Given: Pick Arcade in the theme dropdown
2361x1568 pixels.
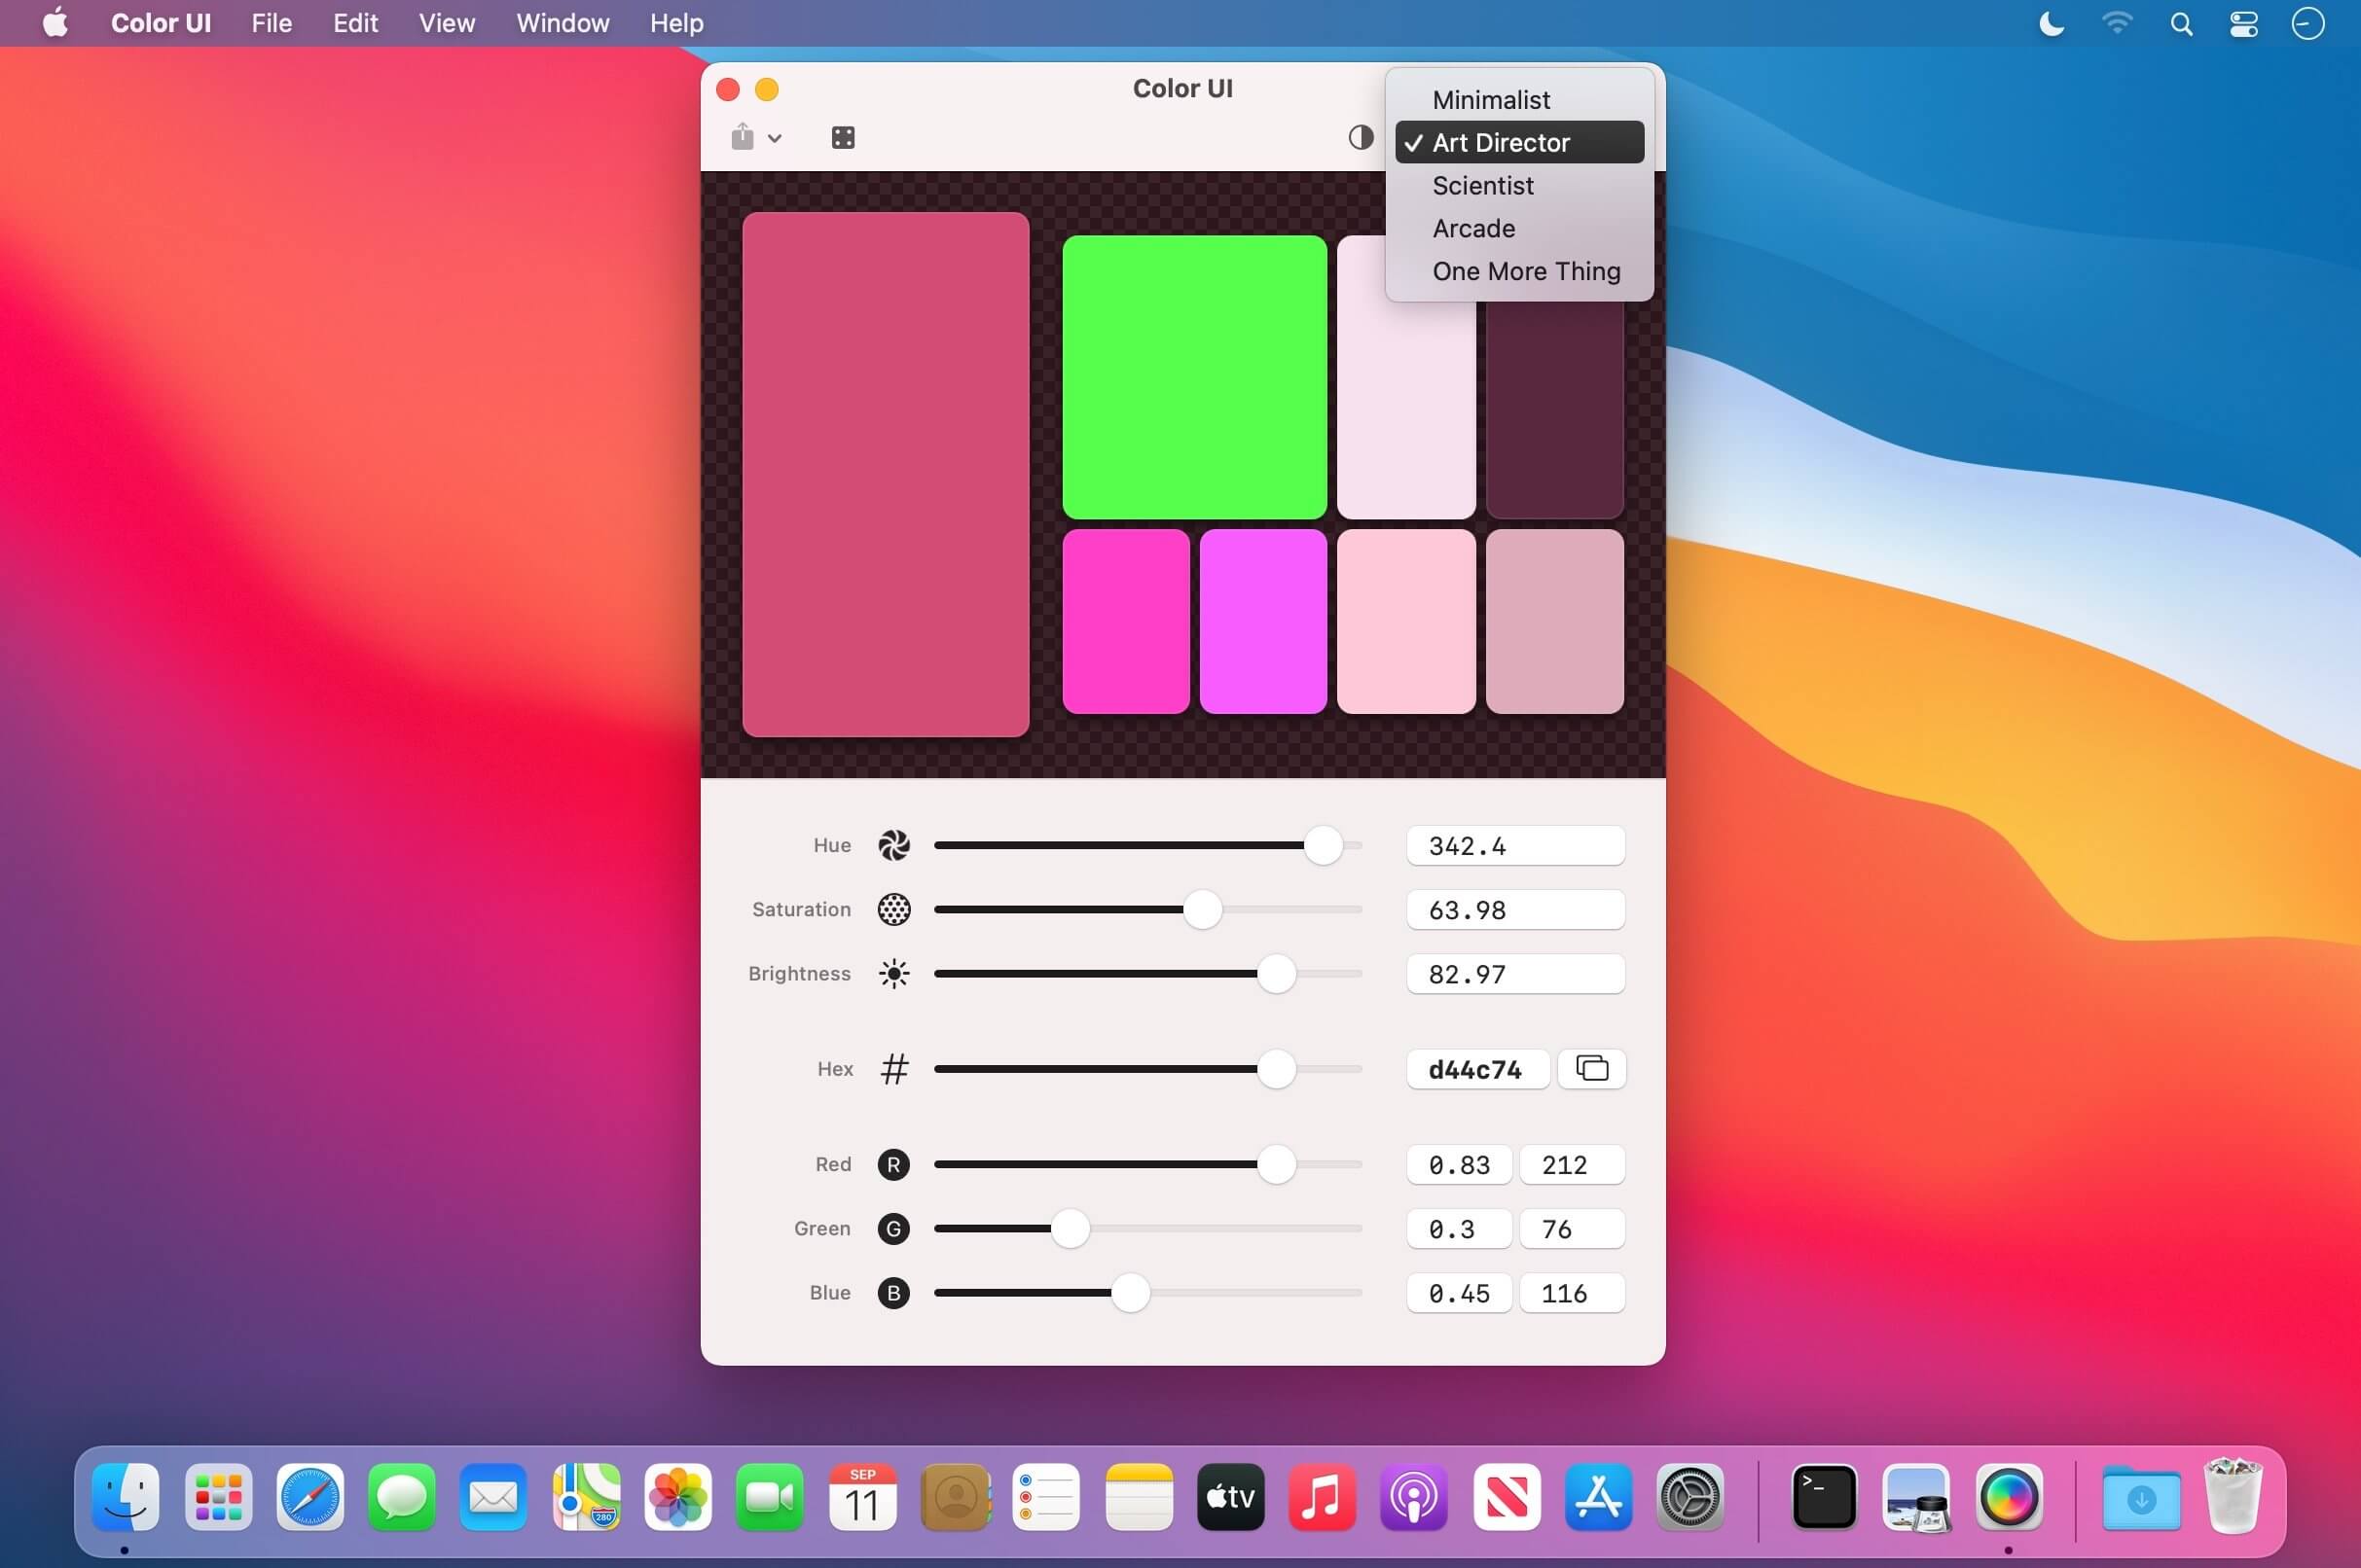Looking at the screenshot, I should click(x=1473, y=229).
